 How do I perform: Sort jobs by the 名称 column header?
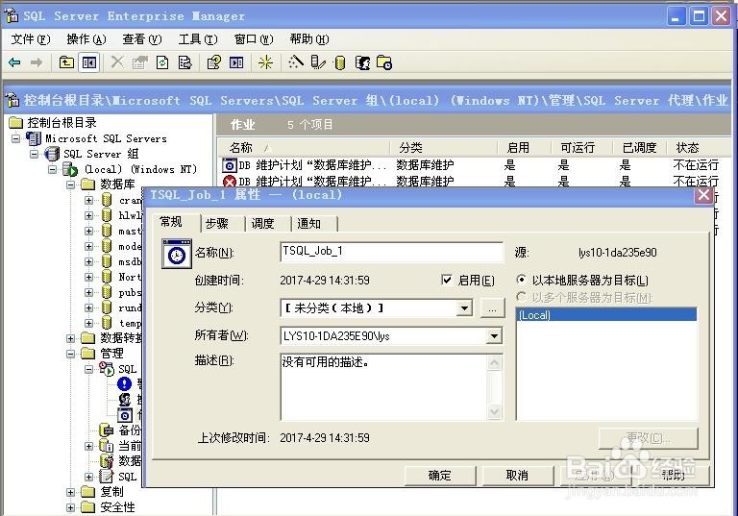[x=304, y=148]
